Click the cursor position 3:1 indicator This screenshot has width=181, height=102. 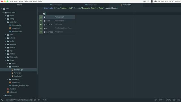(39, 100)
